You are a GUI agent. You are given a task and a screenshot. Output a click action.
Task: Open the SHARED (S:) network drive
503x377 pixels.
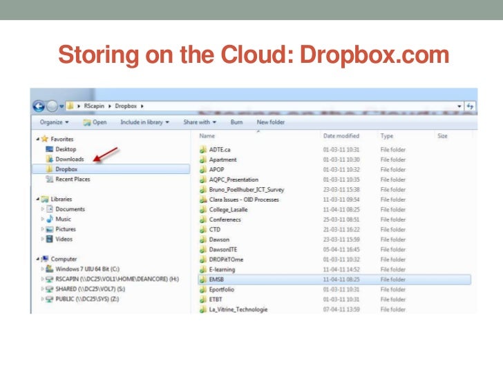pyautogui.click(x=90, y=289)
